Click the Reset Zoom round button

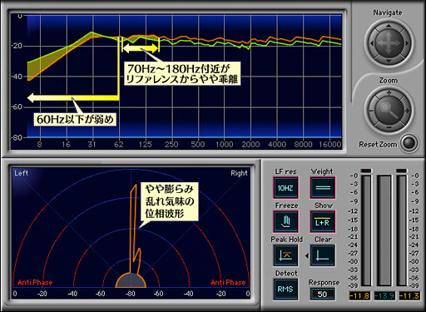[x=409, y=143]
